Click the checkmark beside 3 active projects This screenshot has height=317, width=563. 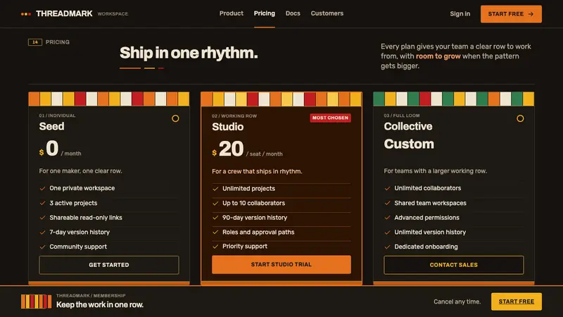pyautogui.click(x=42, y=203)
